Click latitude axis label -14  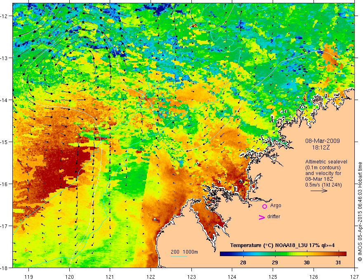[x=5, y=100]
